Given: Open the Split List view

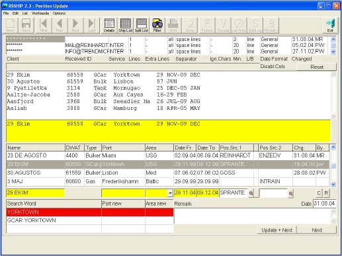Looking at the screenshot, I should point(142,26).
